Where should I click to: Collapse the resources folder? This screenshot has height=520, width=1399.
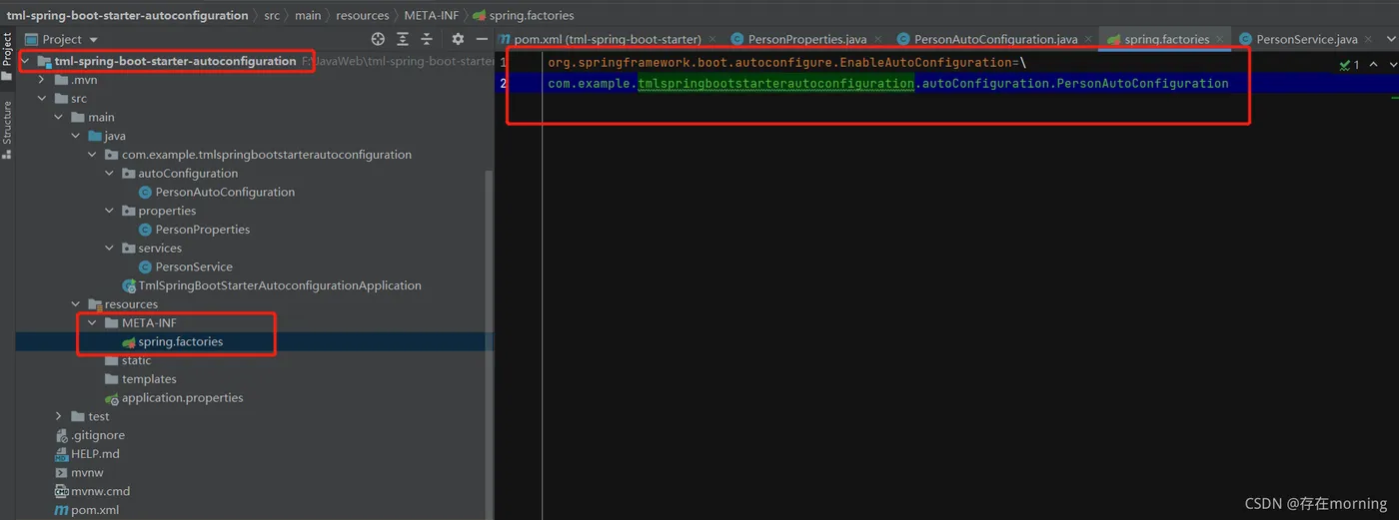click(76, 304)
